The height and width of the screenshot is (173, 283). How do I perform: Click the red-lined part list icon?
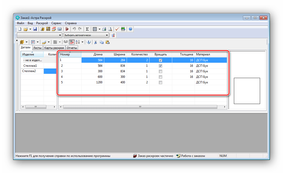point(33,42)
